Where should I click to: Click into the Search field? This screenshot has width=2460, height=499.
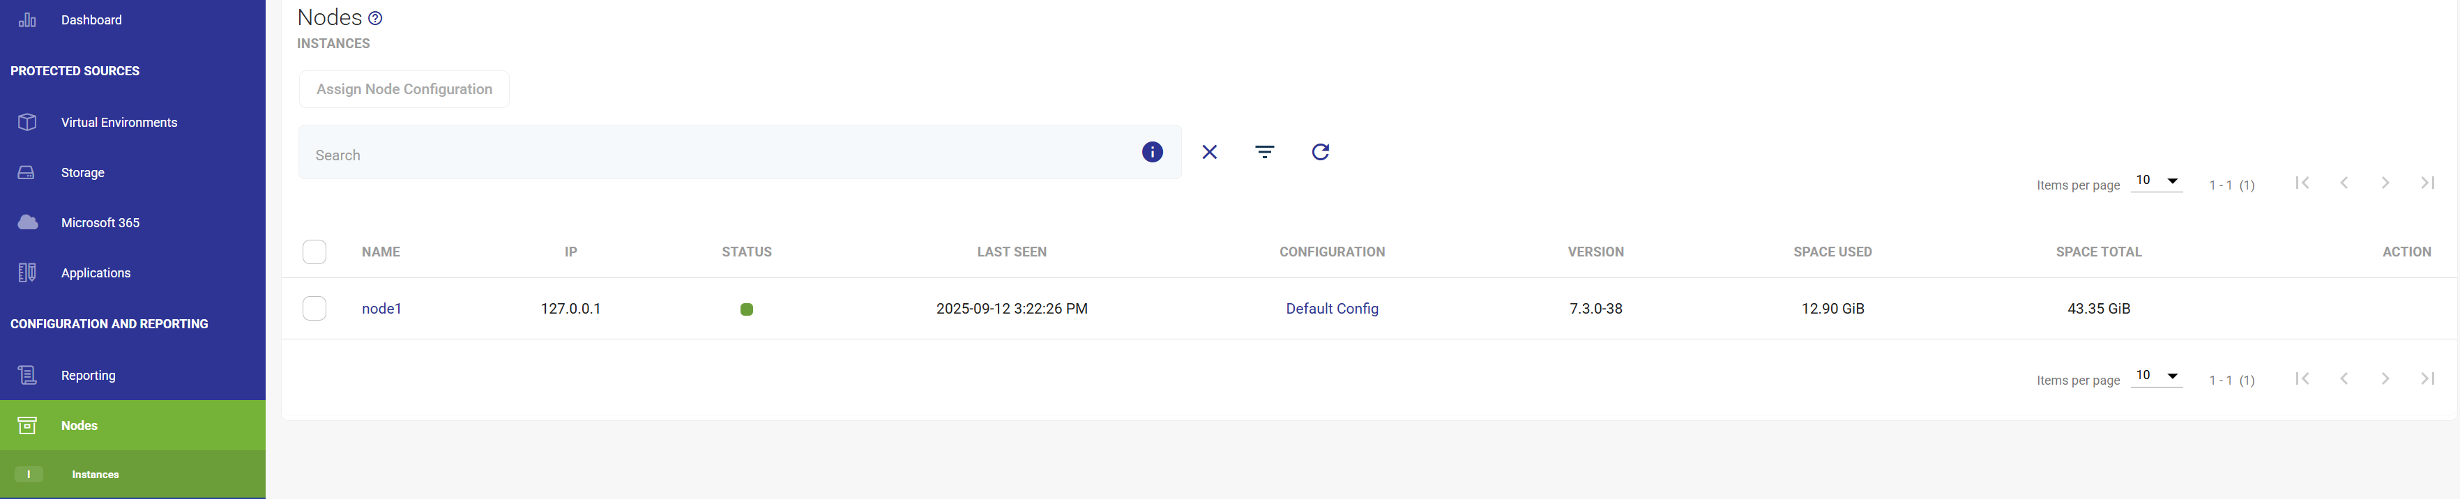pos(716,155)
